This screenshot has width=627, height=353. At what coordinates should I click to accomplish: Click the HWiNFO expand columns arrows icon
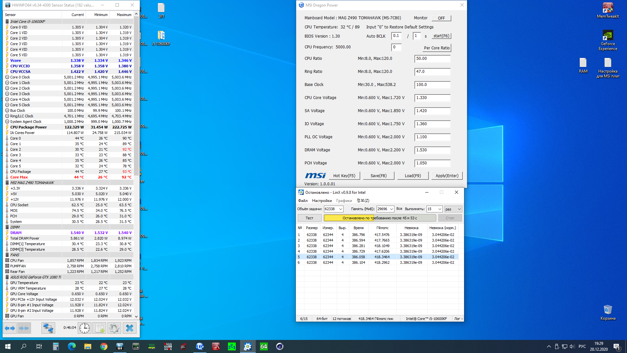point(10,328)
